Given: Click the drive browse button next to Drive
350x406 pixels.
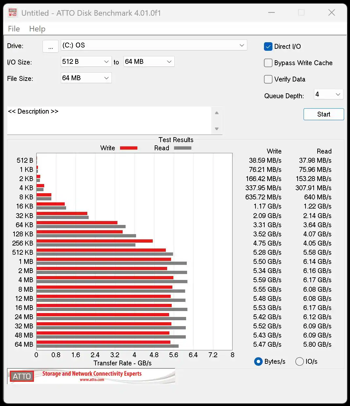Looking at the screenshot, I should [x=50, y=46].
